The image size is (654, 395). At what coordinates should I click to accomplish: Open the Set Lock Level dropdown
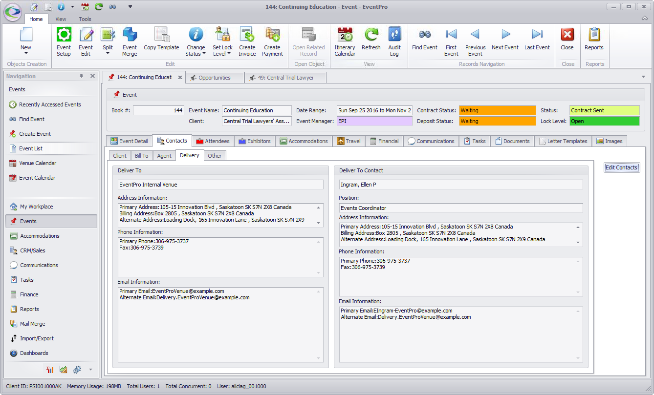coord(222,51)
